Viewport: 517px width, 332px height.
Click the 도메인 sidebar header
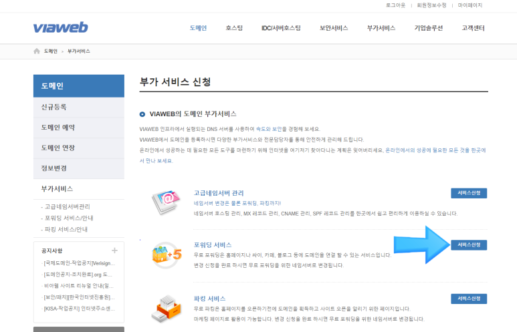(79, 86)
